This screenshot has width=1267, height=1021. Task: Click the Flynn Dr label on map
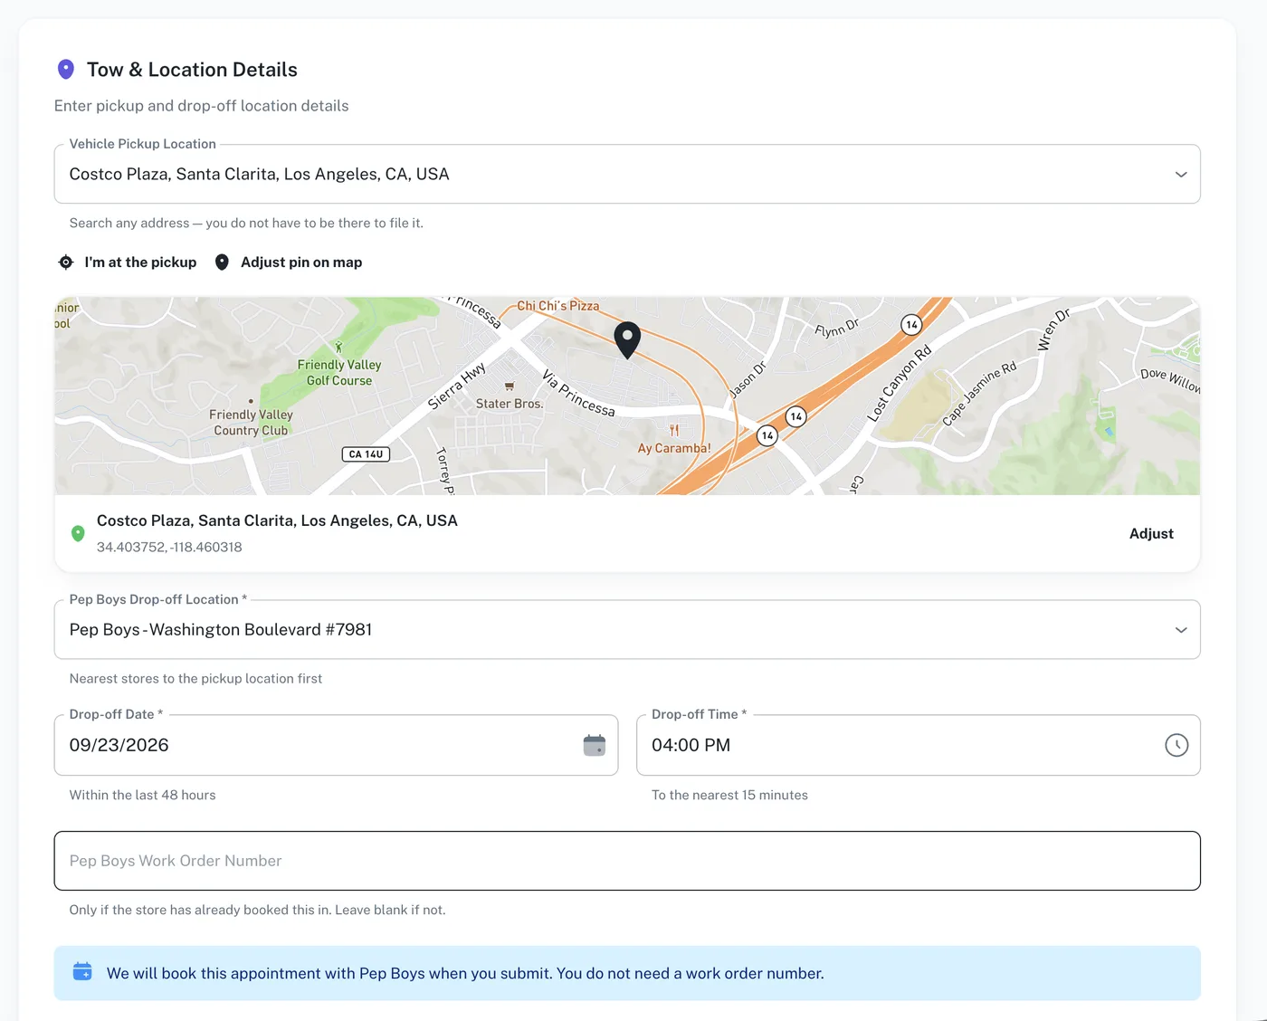[836, 328]
